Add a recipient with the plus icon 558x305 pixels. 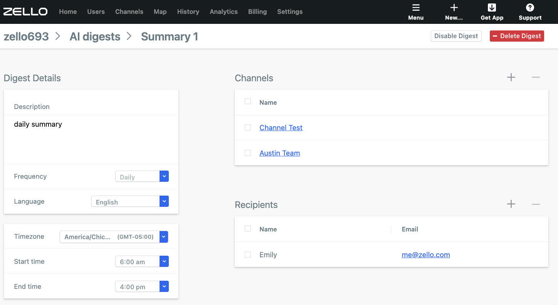(511, 204)
